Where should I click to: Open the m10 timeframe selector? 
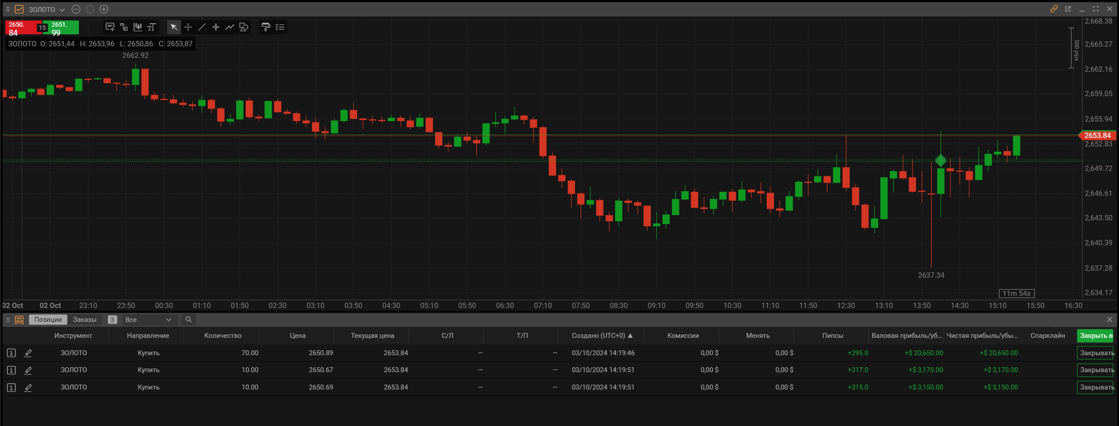124,27
